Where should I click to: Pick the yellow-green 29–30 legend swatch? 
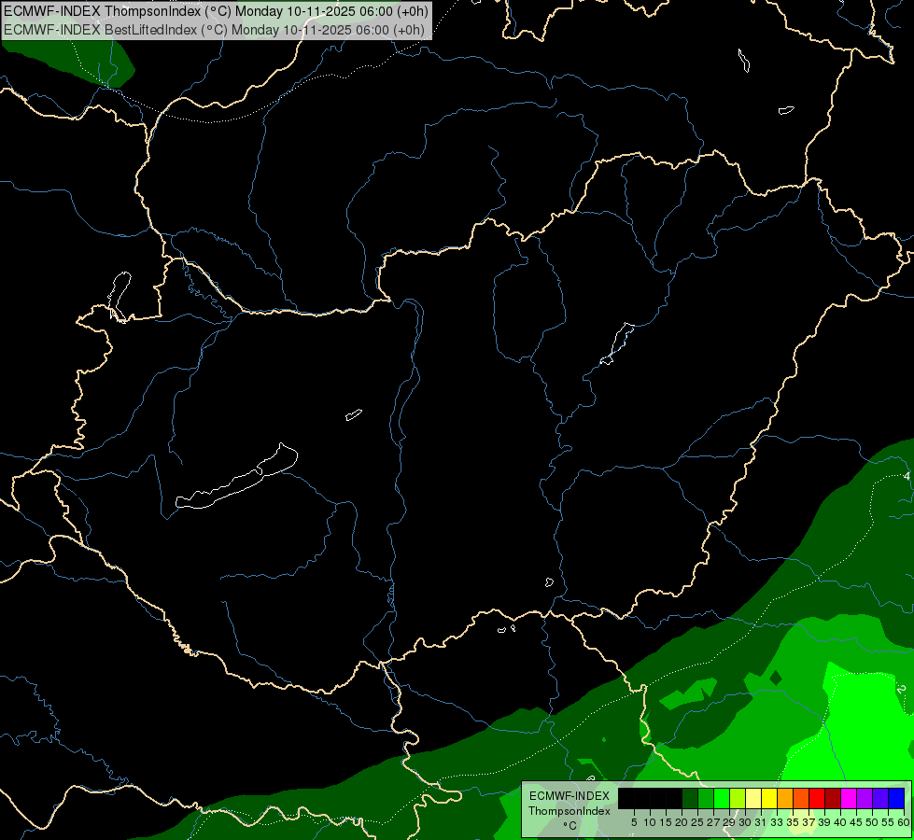[738, 798]
